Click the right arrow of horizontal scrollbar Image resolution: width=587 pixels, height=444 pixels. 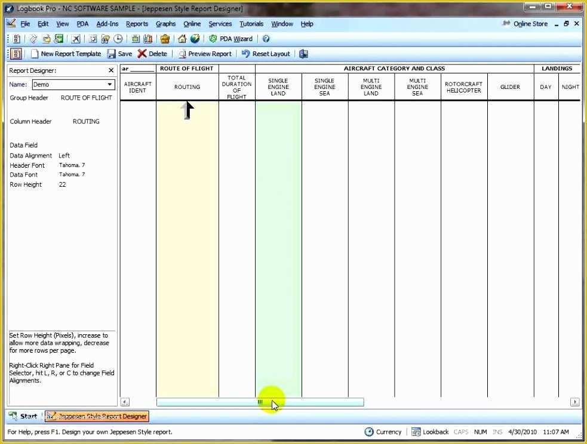coord(574,402)
